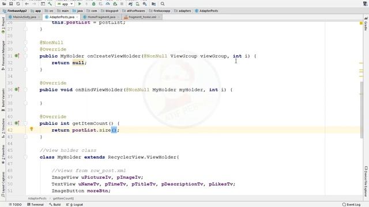Navigate back with the left arrow
The width and height of the screenshot is (369, 207).
27,4
